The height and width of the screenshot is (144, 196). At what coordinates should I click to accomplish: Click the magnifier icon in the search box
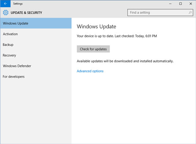coord(190,12)
